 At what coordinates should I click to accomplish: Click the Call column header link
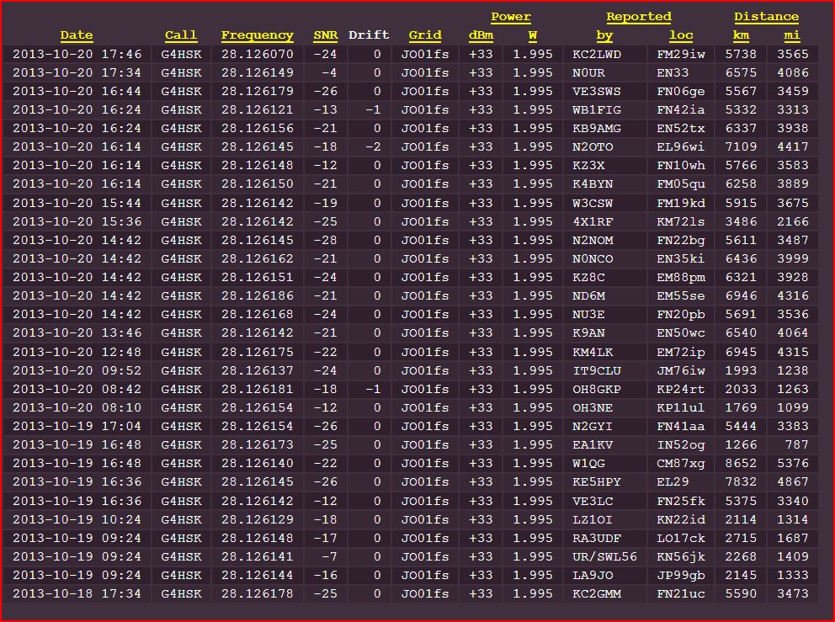coord(181,35)
